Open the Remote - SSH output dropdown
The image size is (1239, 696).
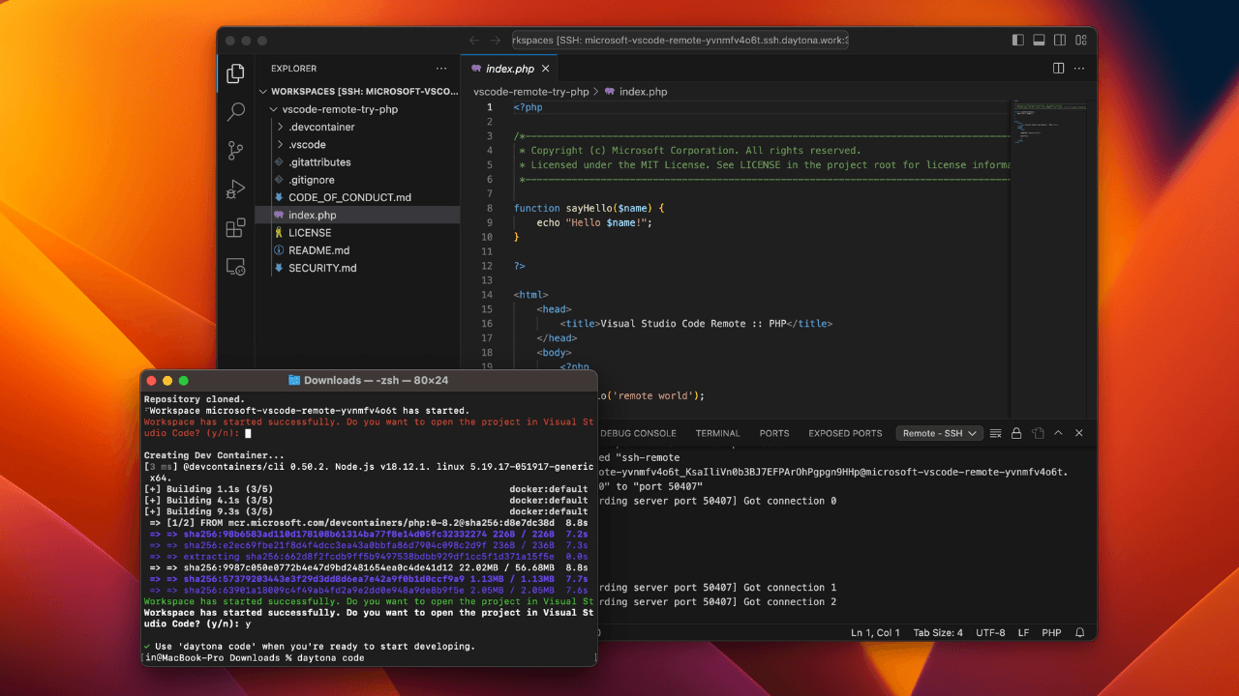939,433
